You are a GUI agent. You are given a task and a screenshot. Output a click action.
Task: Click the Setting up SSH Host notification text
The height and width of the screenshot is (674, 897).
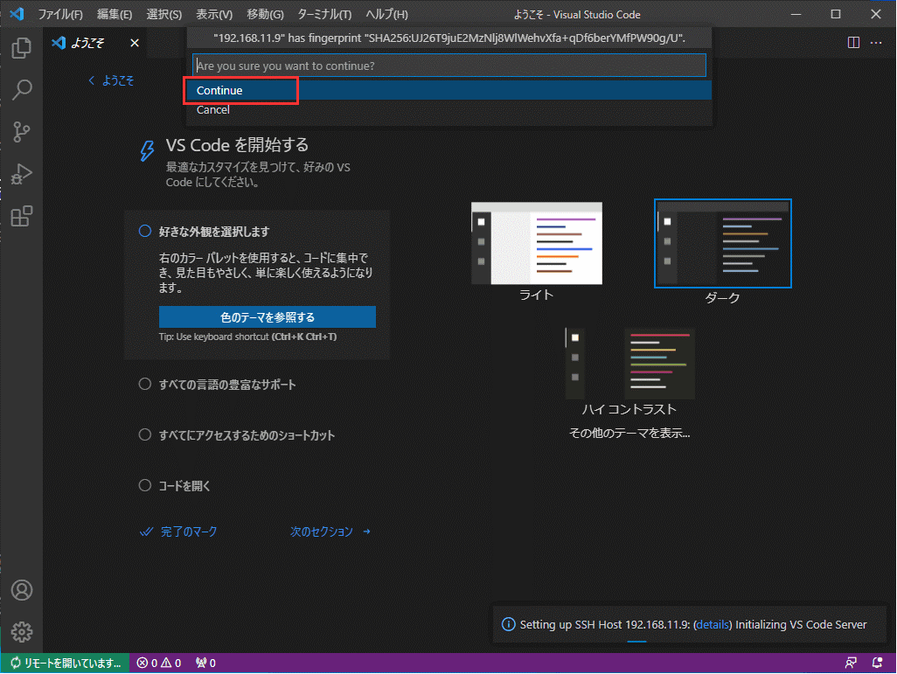click(x=692, y=625)
